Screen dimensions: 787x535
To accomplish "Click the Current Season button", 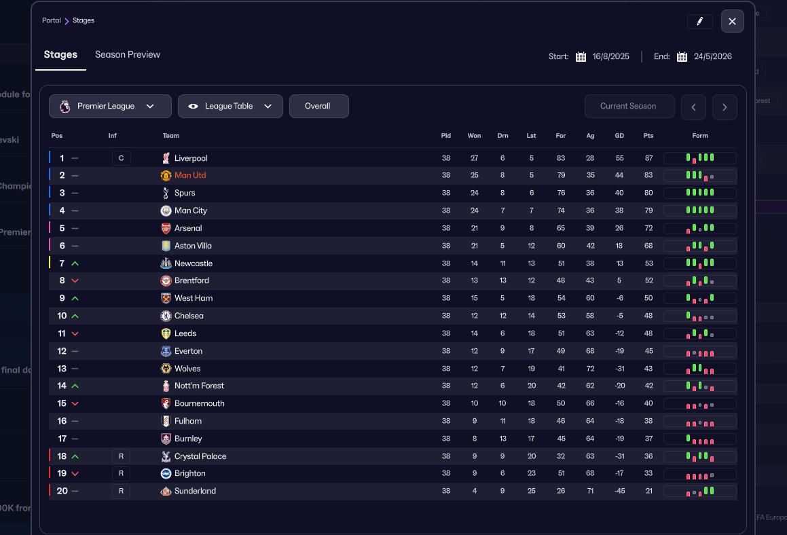I will (x=628, y=106).
